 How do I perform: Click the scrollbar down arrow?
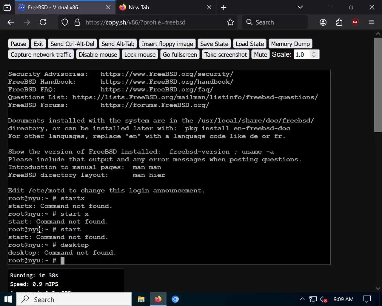378,289
